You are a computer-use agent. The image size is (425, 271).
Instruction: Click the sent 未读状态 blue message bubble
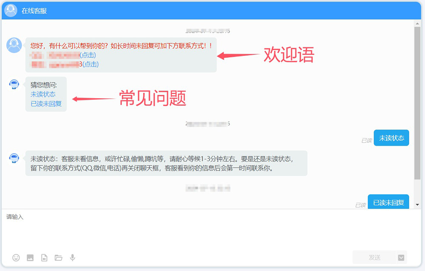[391, 138]
